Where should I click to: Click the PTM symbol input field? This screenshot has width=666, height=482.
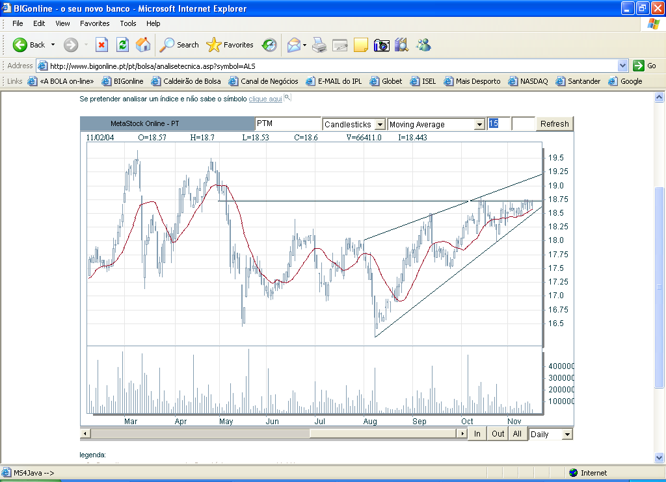tap(287, 123)
